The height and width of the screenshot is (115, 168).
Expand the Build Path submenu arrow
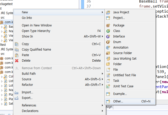click(x=102, y=74)
